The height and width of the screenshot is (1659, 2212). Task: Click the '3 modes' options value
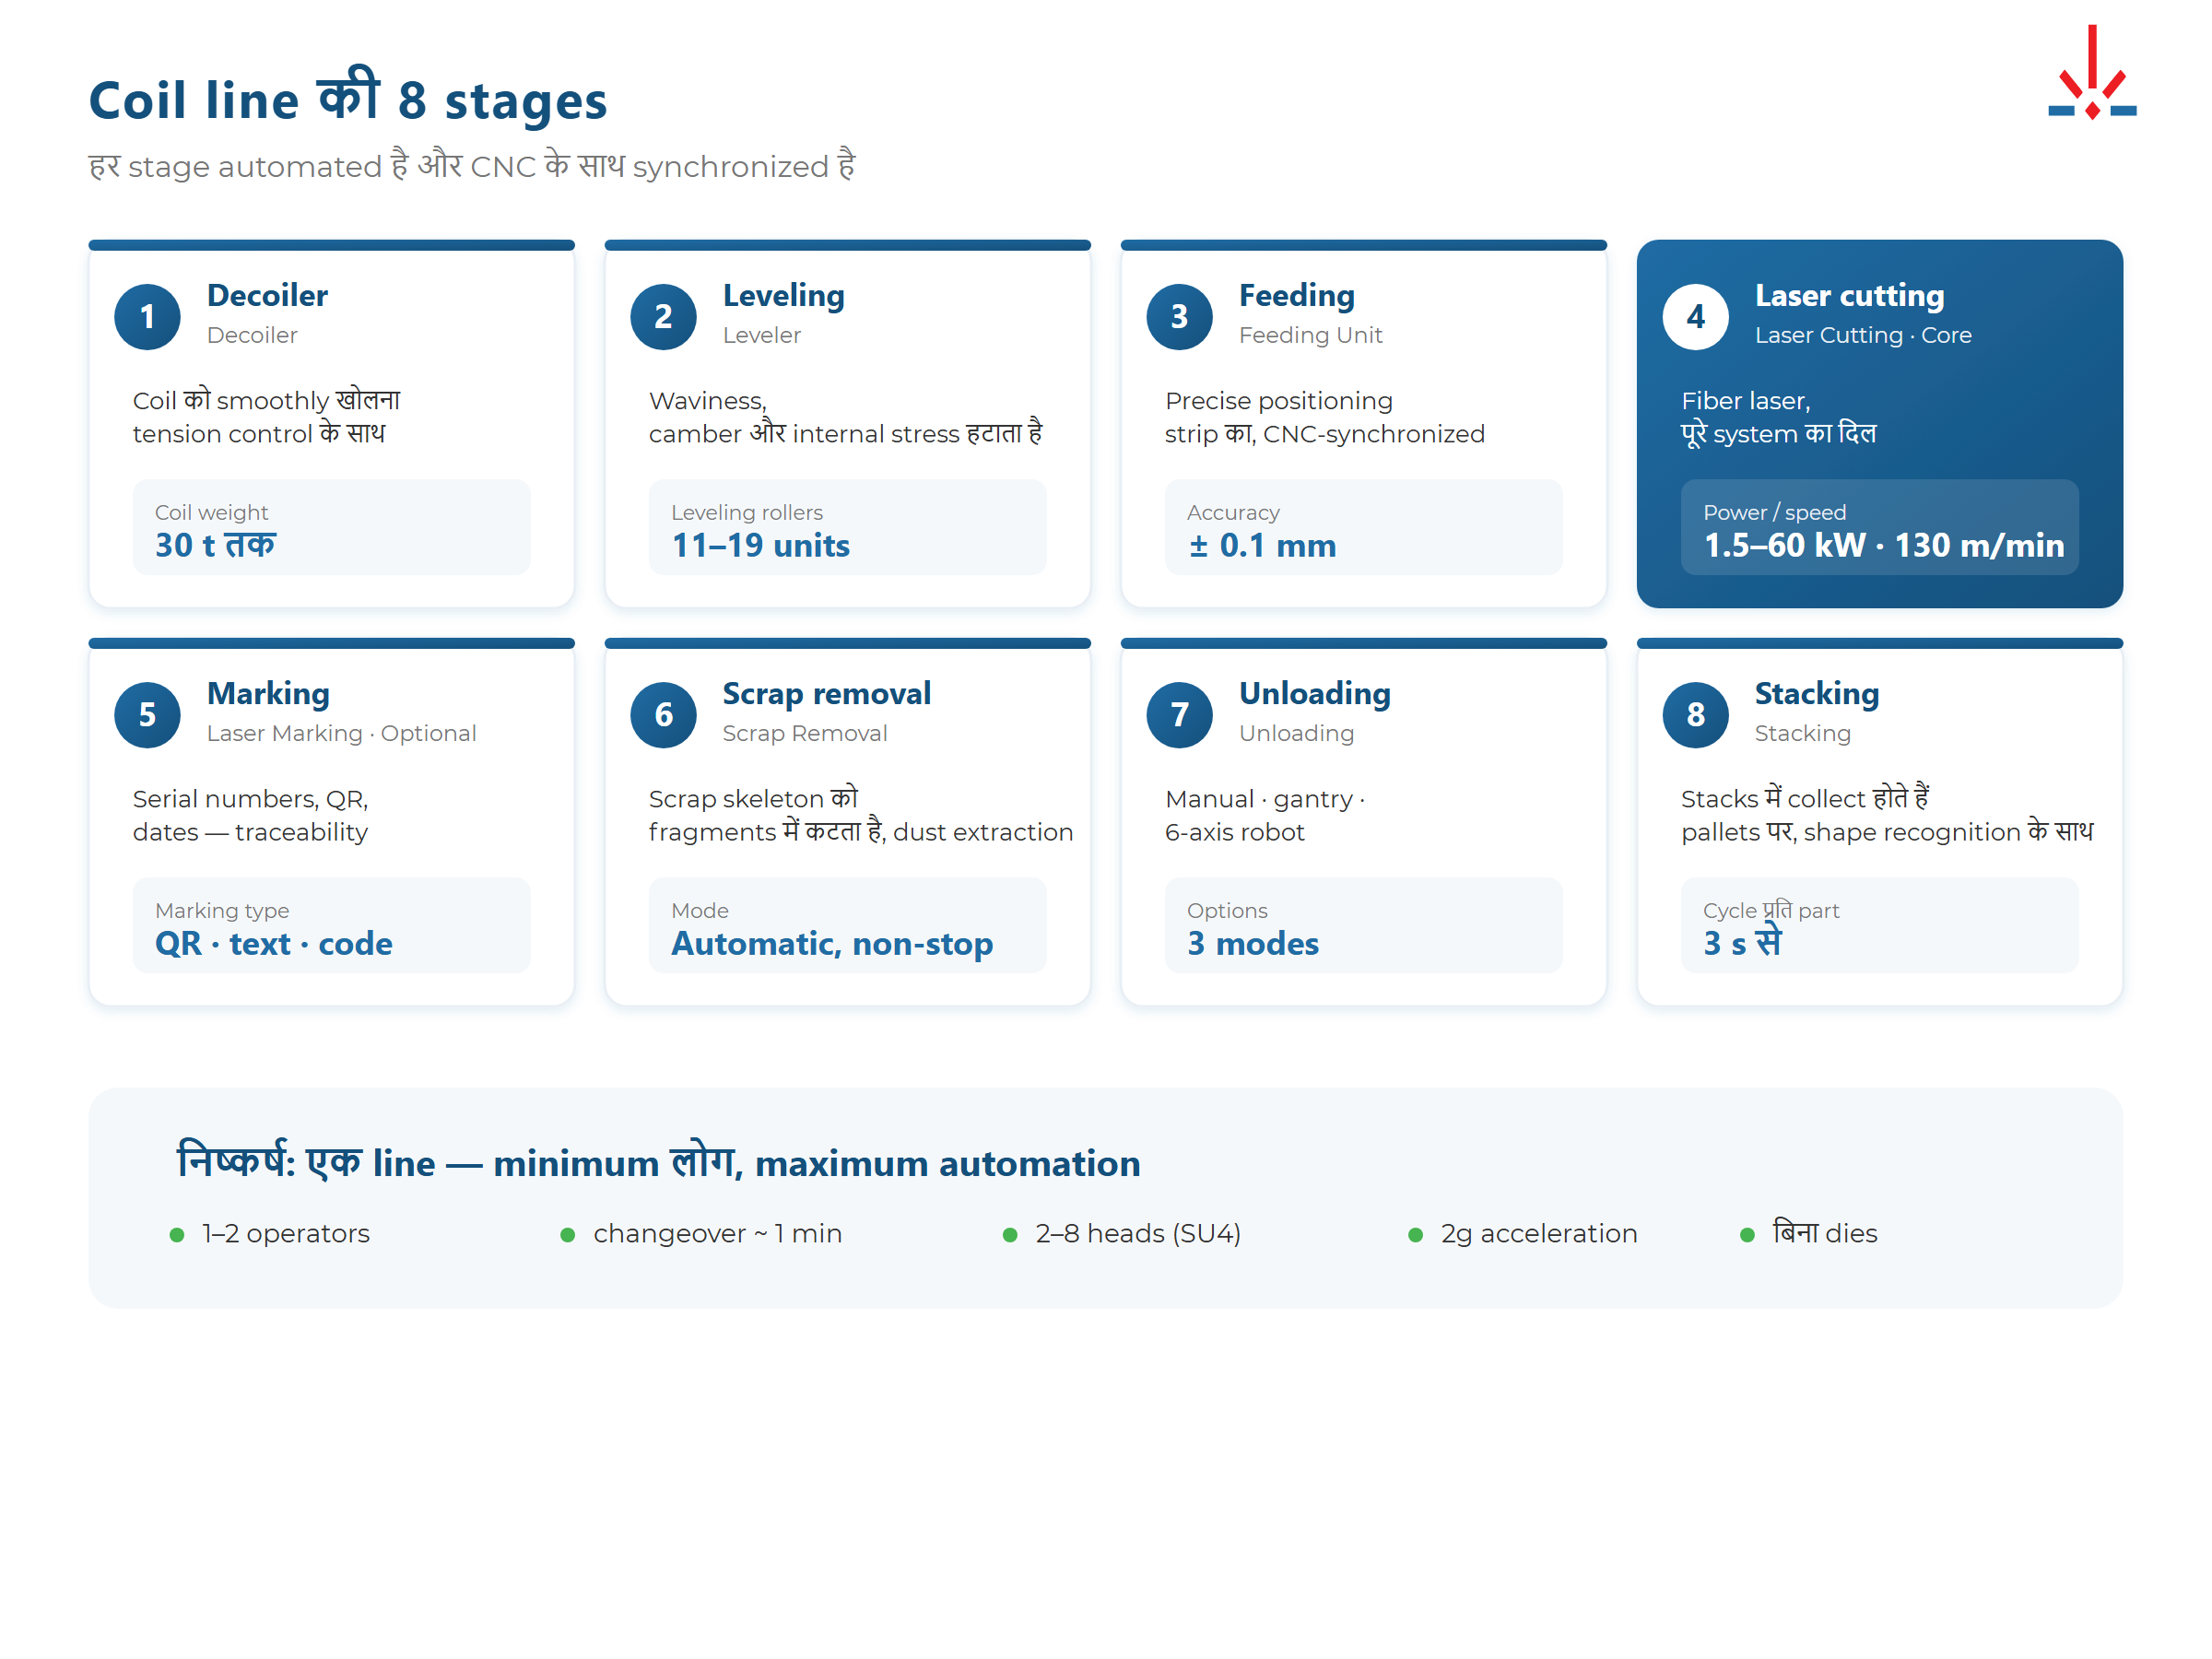pyautogui.click(x=1253, y=944)
